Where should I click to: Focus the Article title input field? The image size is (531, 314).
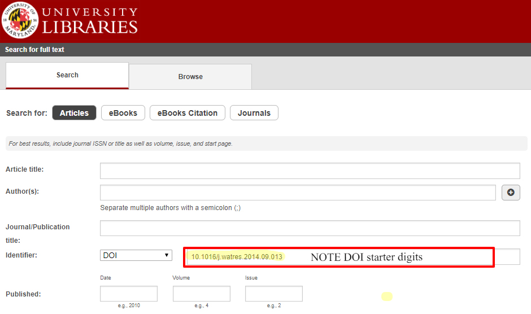(310, 171)
